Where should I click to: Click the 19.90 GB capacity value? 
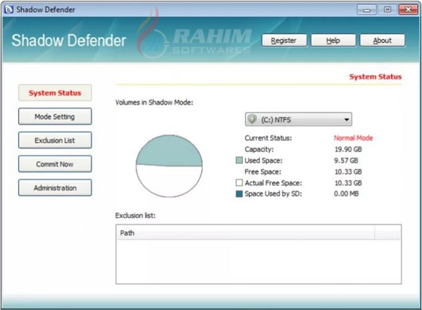pos(348,149)
